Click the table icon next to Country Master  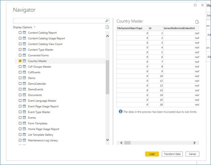pyautogui.click(x=25, y=61)
